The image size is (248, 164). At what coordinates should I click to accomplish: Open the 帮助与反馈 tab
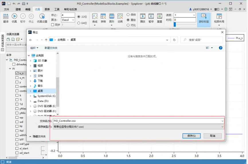tap(70, 9)
